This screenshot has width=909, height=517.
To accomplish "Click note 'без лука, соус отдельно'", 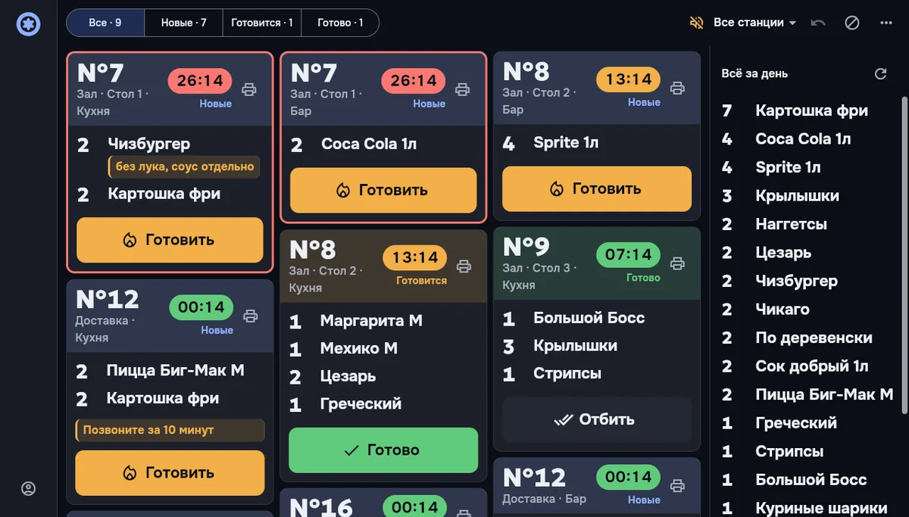I will (x=184, y=167).
